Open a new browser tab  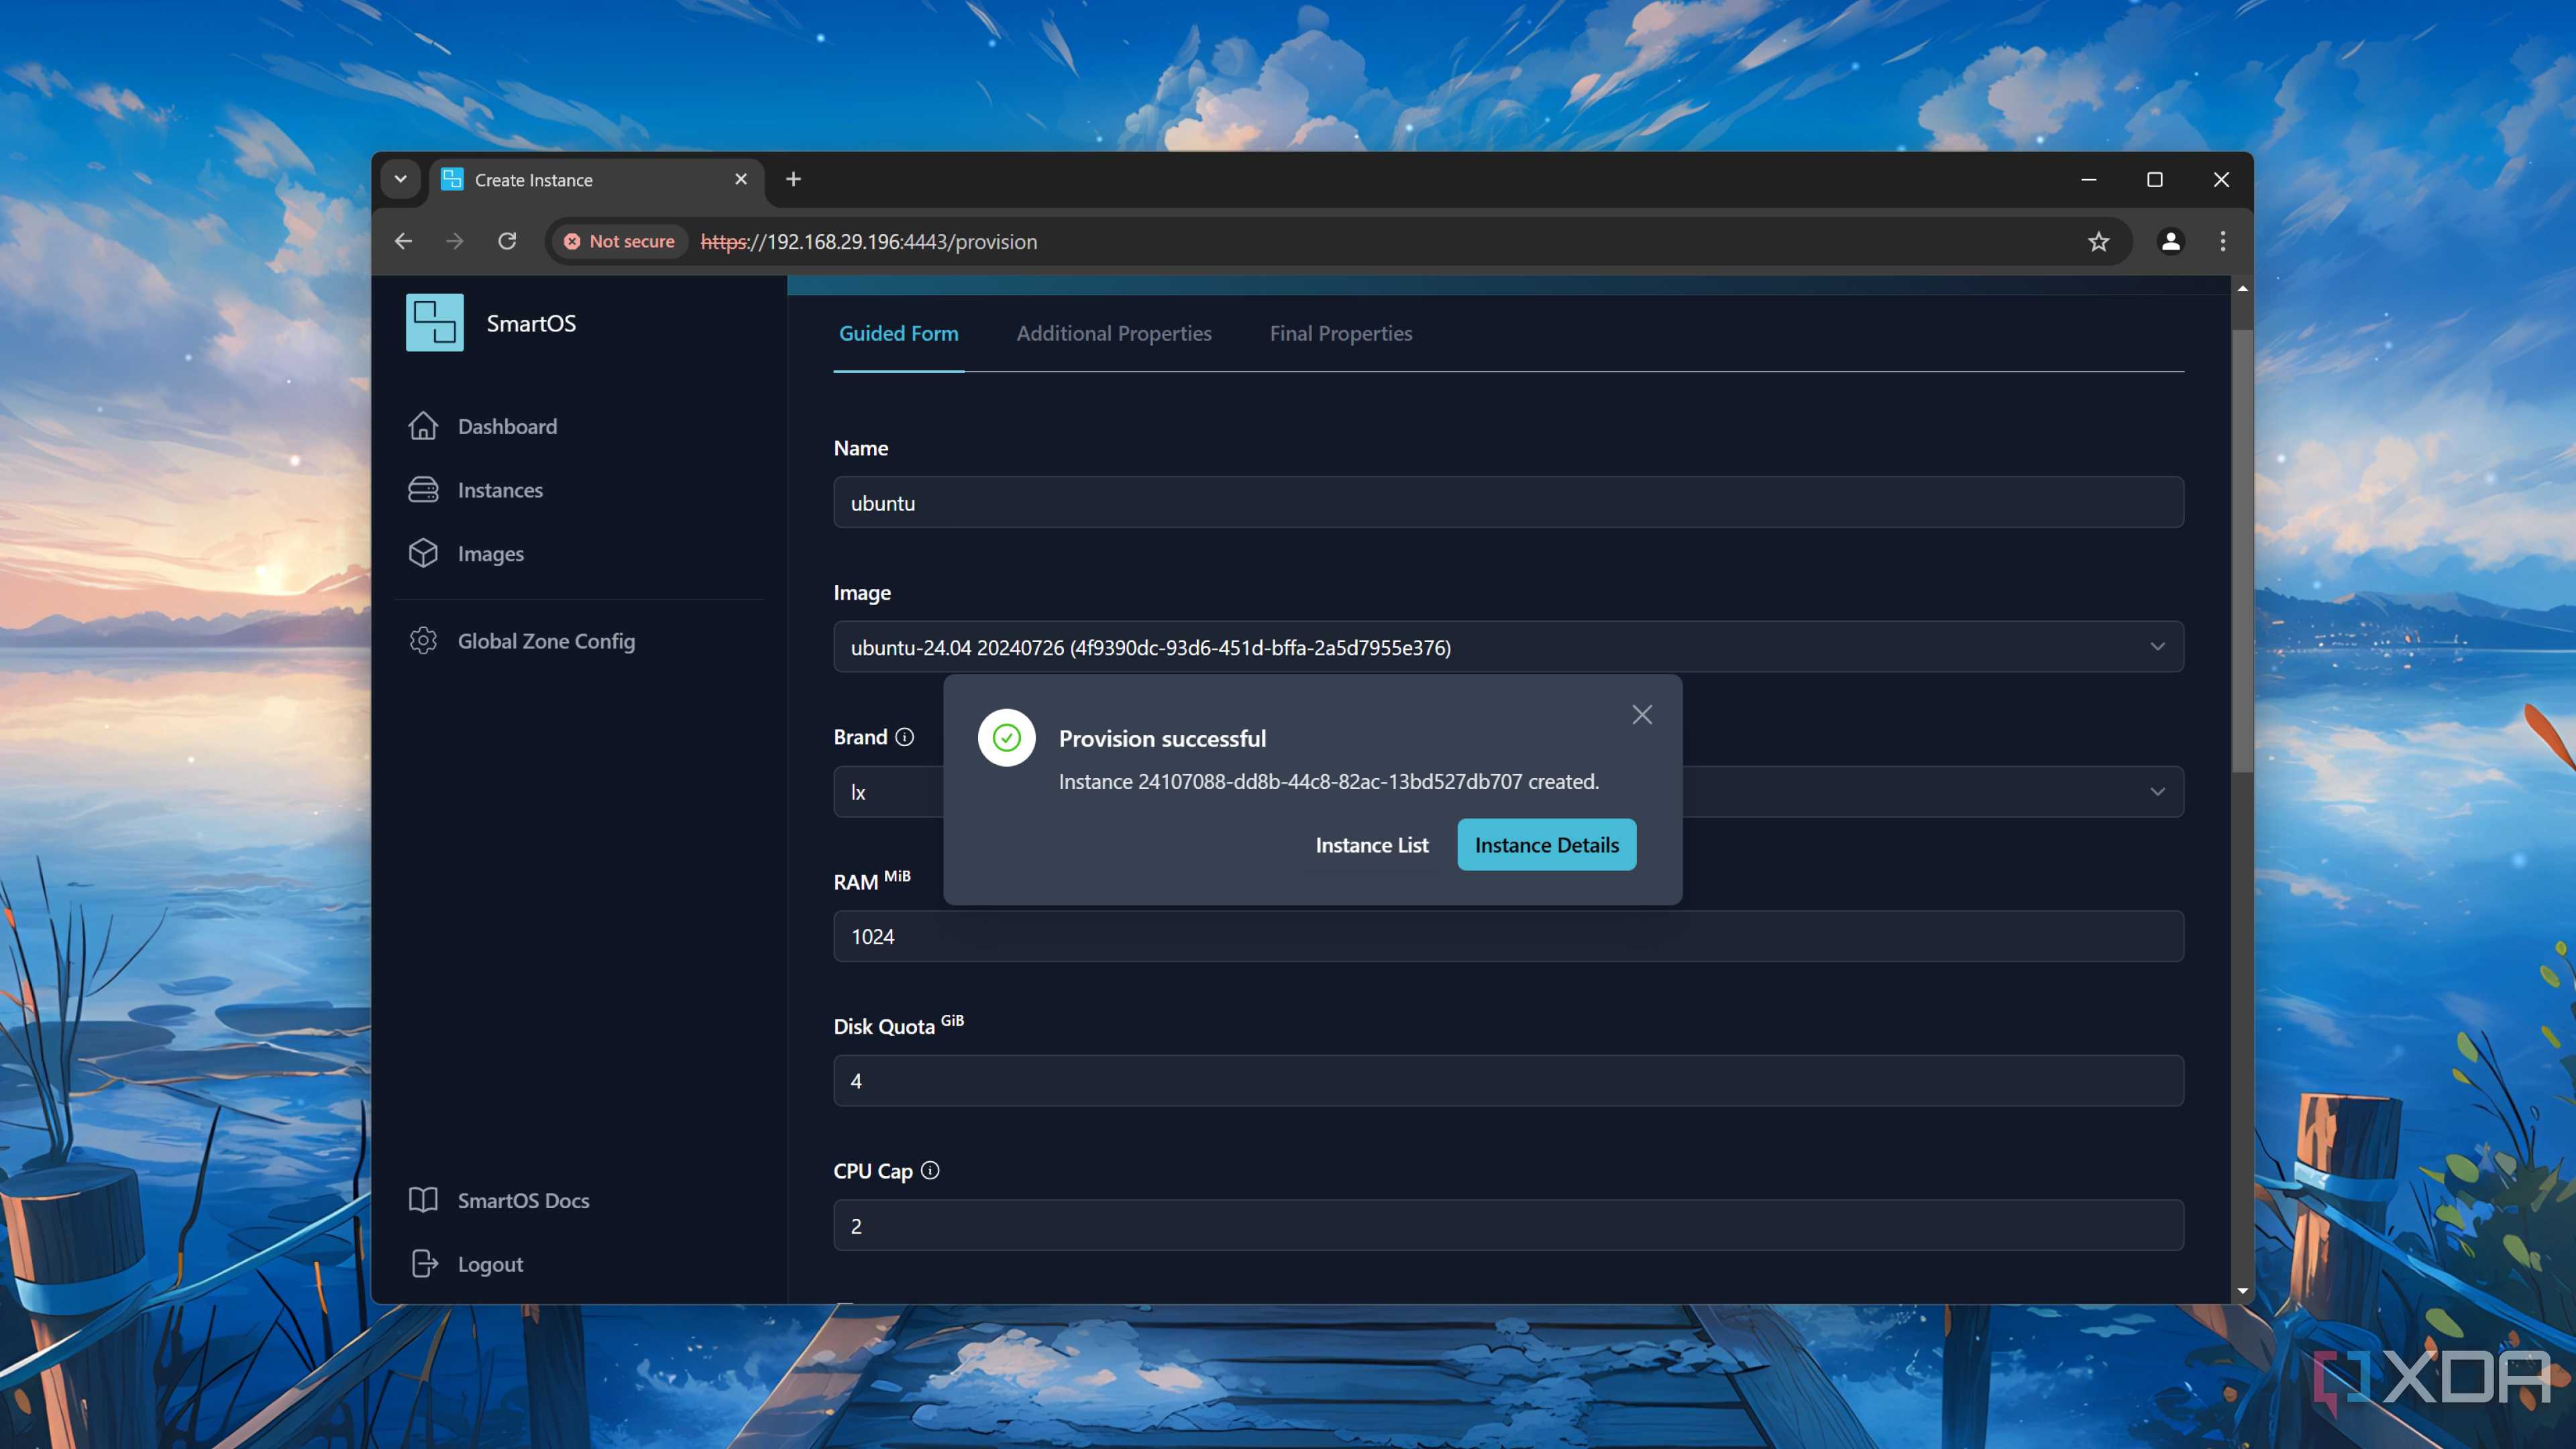(x=793, y=179)
